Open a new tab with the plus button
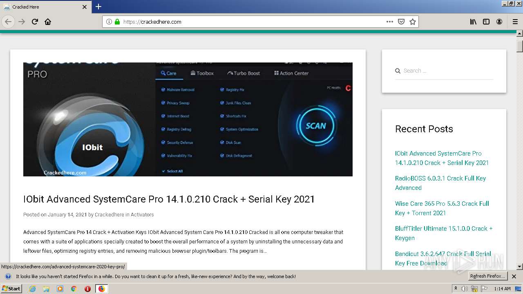This screenshot has width=523, height=294. point(98,7)
